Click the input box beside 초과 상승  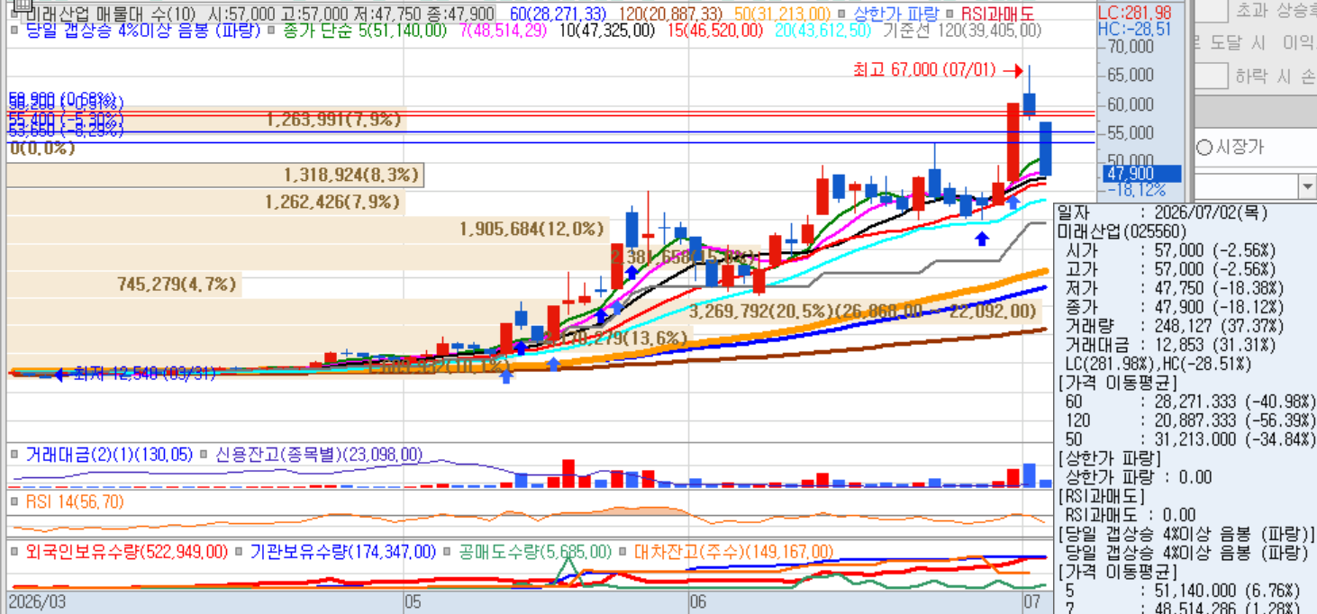click(1212, 10)
